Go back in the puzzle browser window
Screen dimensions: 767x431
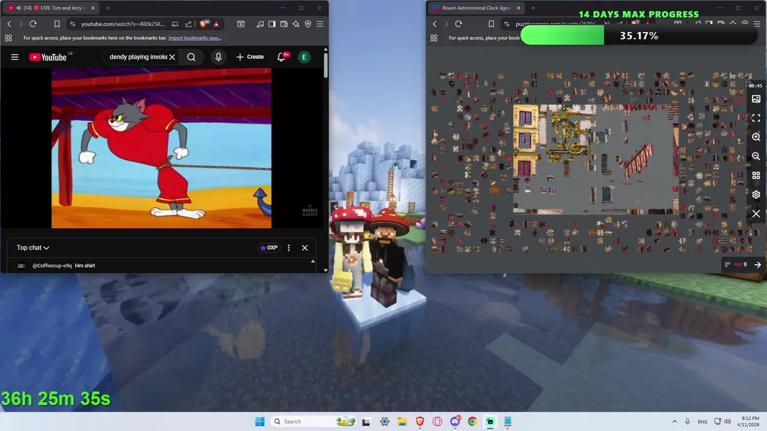click(434, 24)
